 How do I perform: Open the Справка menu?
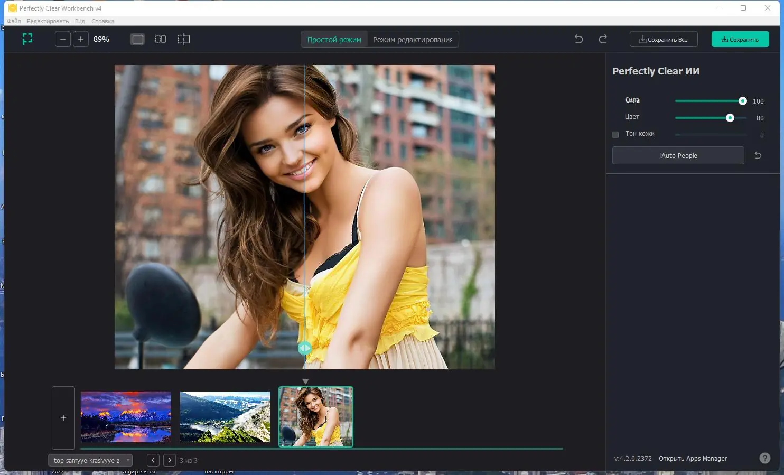tap(102, 21)
